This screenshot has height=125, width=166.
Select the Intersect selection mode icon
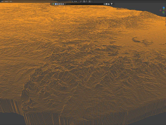63,4
